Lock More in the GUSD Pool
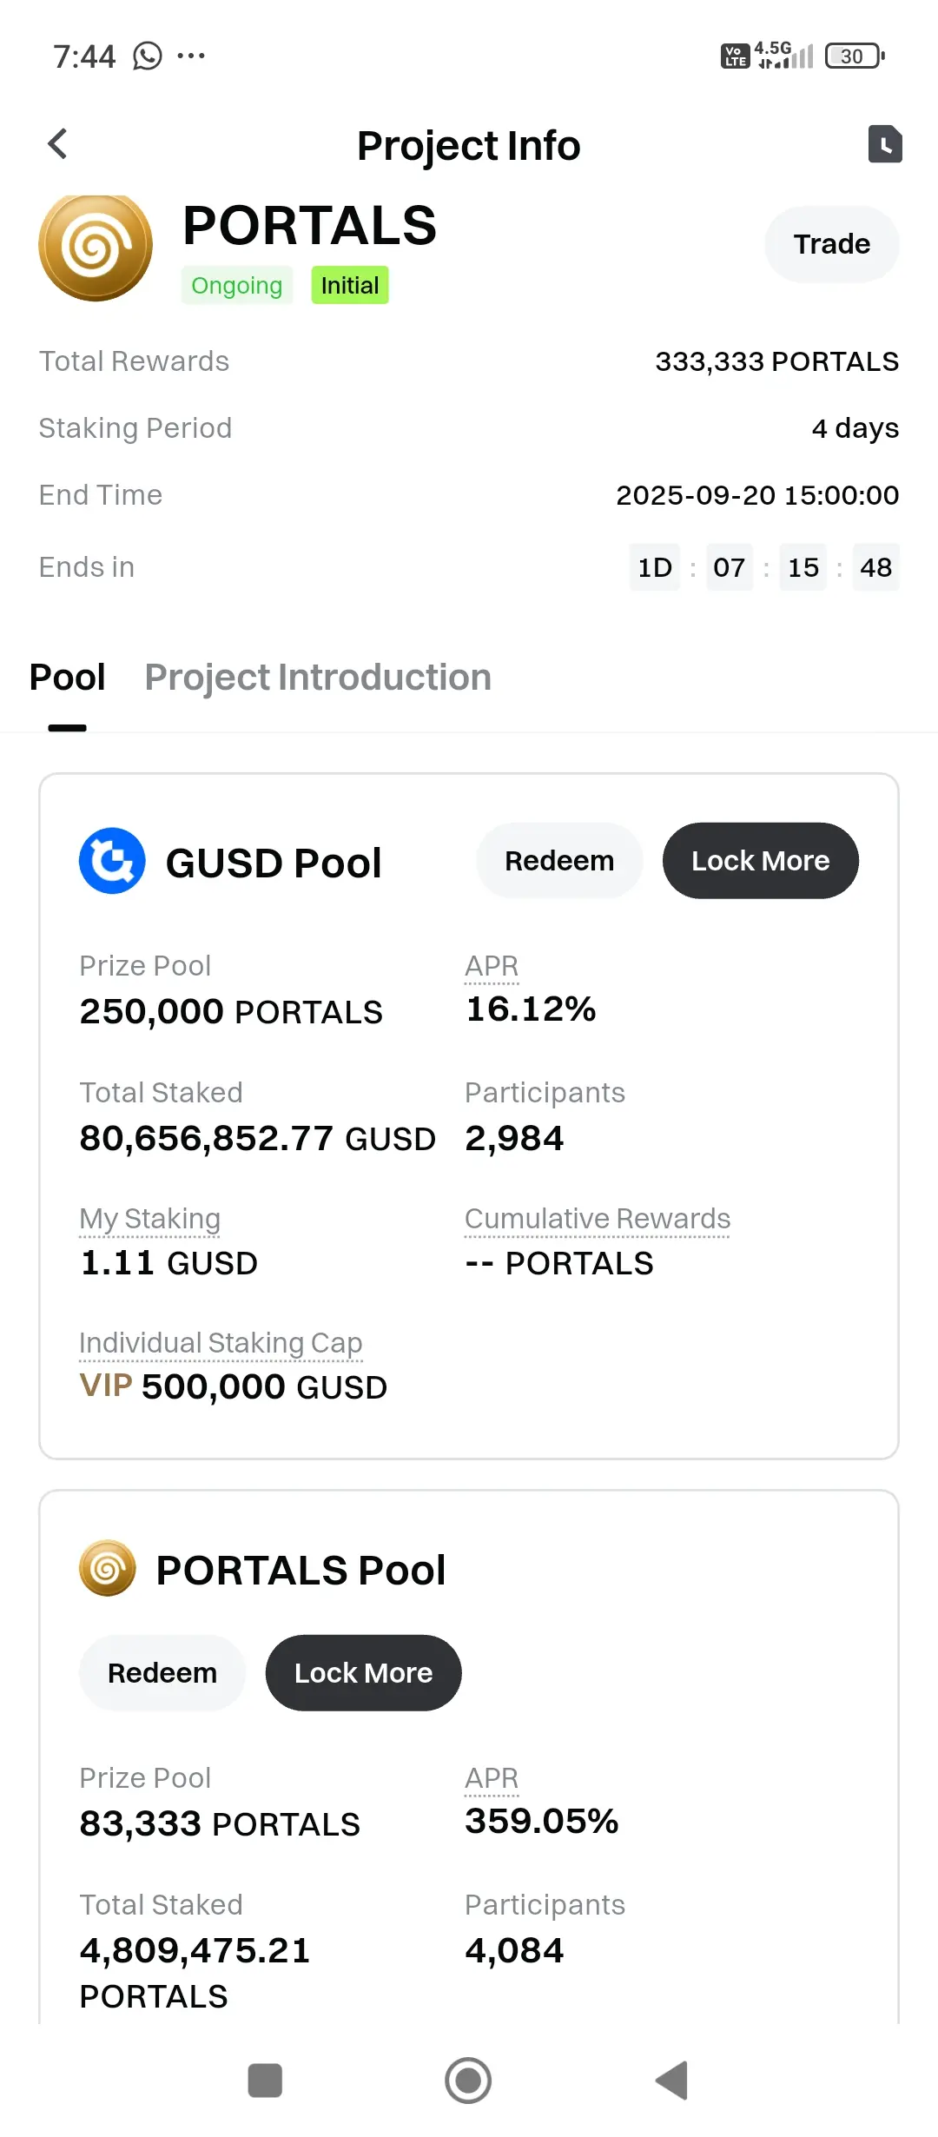 pos(761,861)
